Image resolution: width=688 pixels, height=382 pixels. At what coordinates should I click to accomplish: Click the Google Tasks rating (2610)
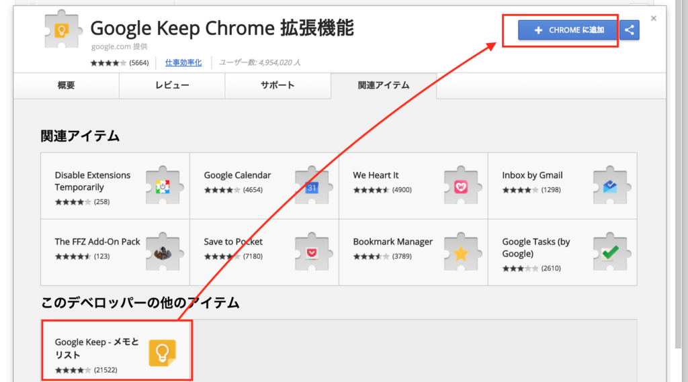coord(531,268)
